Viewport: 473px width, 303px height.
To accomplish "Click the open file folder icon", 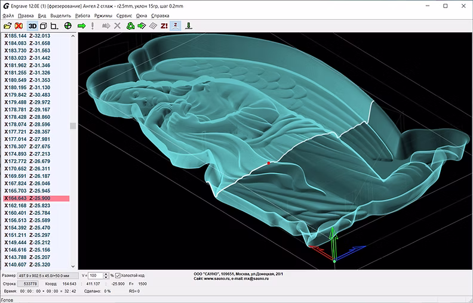I will tap(7, 26).
